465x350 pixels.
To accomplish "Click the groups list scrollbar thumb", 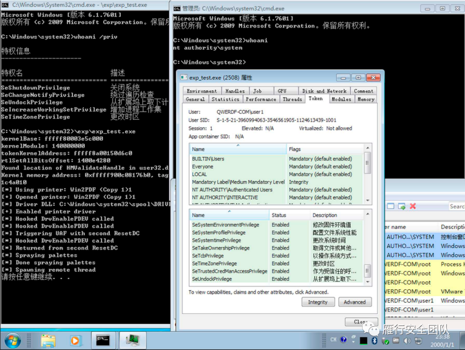I will (368, 163).
